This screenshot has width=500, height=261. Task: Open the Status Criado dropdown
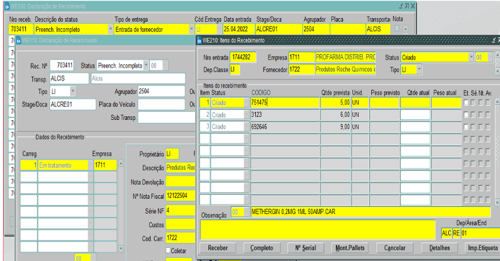tap(471, 58)
